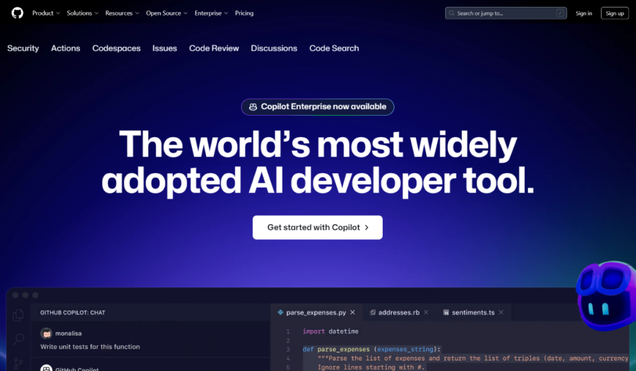This screenshot has height=371, width=636.
Task: Click the Copilot mascot head graphic
Action: pyautogui.click(x=606, y=296)
